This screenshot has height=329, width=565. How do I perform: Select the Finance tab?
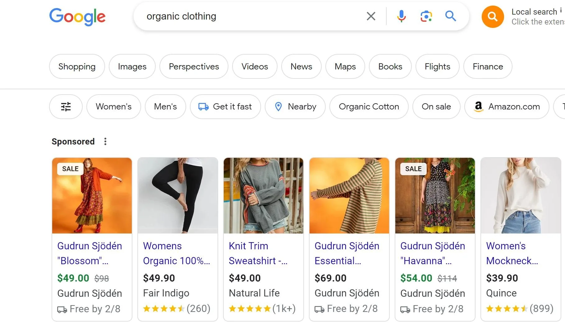point(488,66)
